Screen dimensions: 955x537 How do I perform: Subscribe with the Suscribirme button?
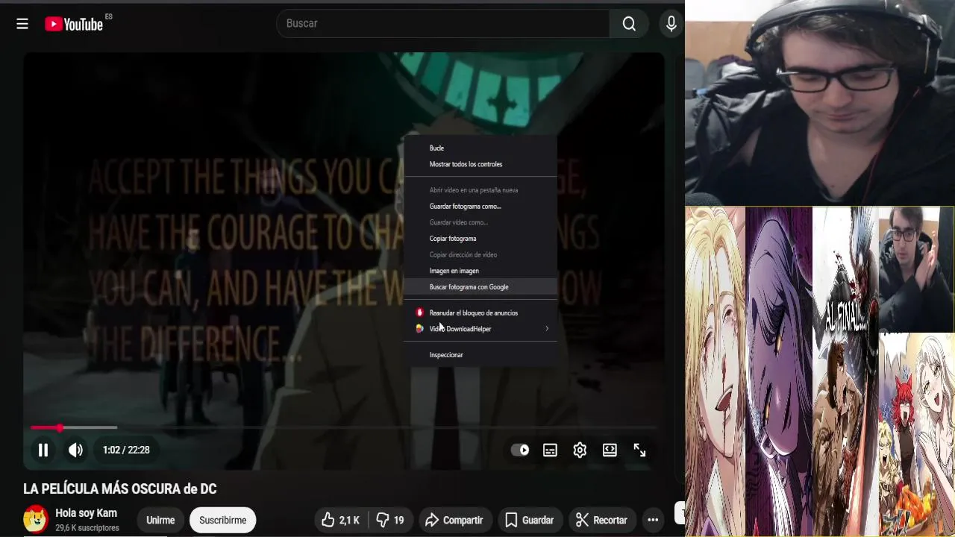[222, 520]
